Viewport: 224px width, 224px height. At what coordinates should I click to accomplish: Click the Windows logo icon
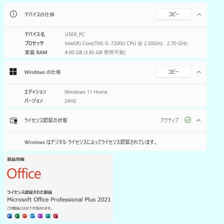(x=13, y=71)
